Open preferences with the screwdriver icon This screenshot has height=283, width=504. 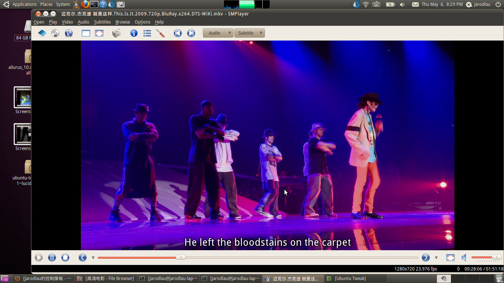click(x=160, y=33)
